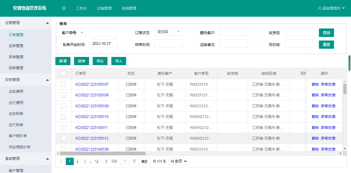Focus the 委托客户 input field
351x173 pixels.
pyautogui.click(x=234, y=31)
